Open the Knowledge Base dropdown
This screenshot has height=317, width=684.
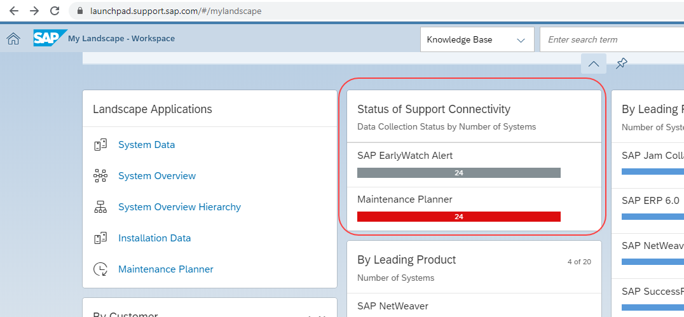click(x=477, y=39)
